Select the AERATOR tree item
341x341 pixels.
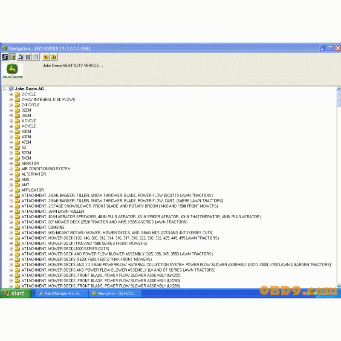(30, 164)
